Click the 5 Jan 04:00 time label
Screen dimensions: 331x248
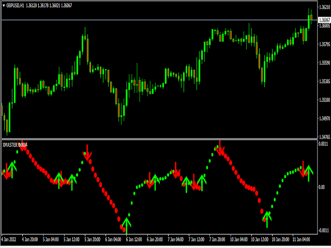click(x=51, y=239)
